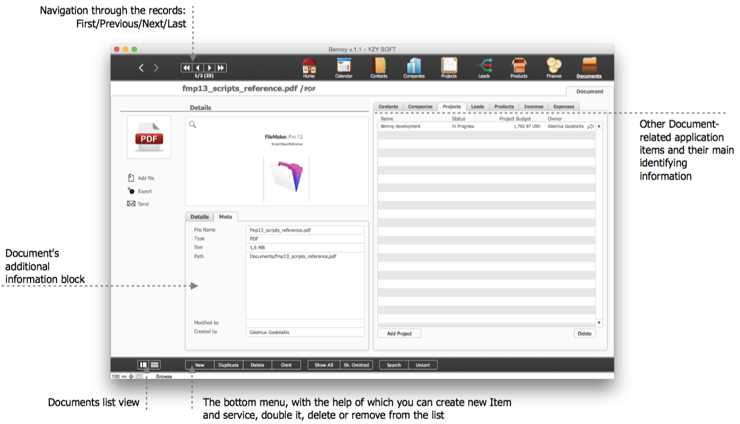Switch to the Details tab

pyautogui.click(x=200, y=217)
